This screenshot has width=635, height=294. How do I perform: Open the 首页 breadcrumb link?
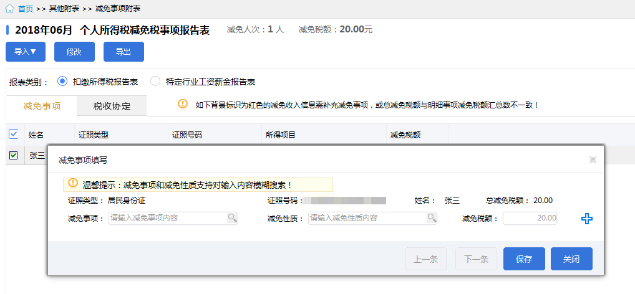[x=26, y=9]
